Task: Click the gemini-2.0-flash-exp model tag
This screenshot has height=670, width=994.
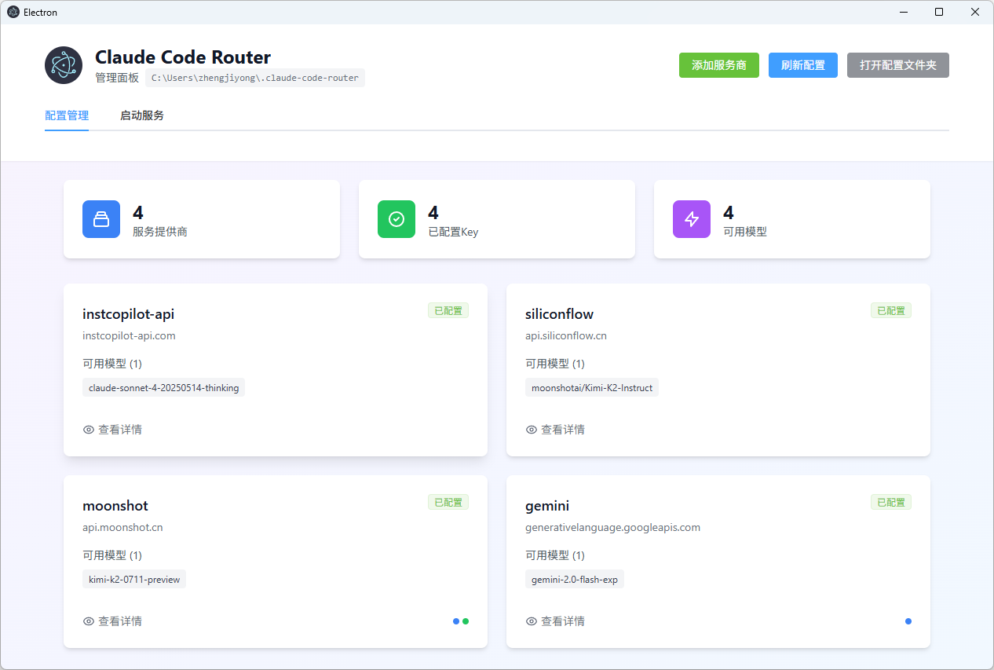Action: pos(575,579)
